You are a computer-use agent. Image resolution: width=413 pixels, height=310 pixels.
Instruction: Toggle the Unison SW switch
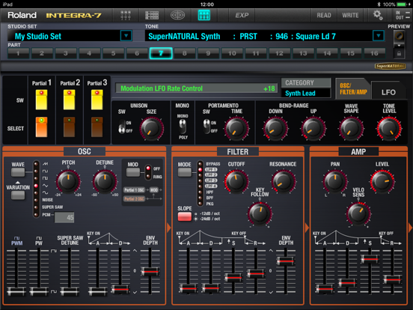pyautogui.click(x=122, y=127)
